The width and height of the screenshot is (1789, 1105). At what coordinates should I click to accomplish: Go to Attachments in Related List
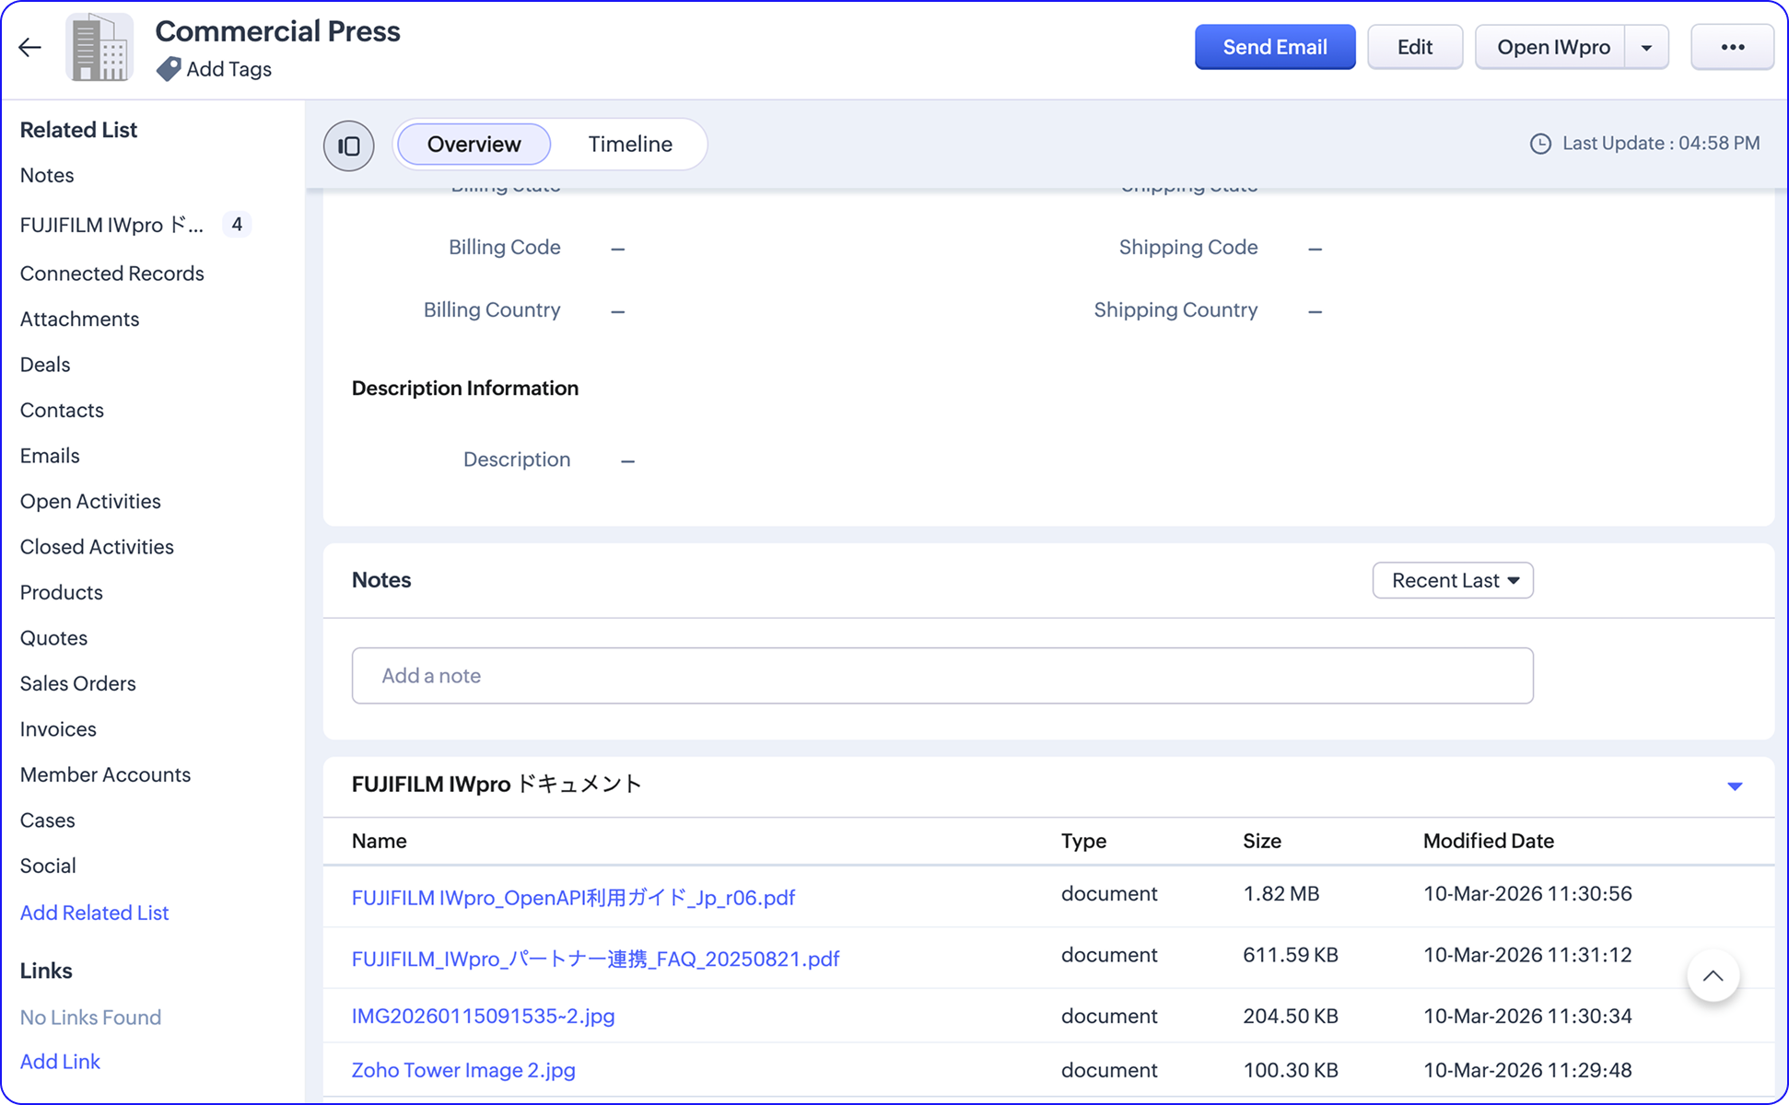pyautogui.click(x=80, y=319)
